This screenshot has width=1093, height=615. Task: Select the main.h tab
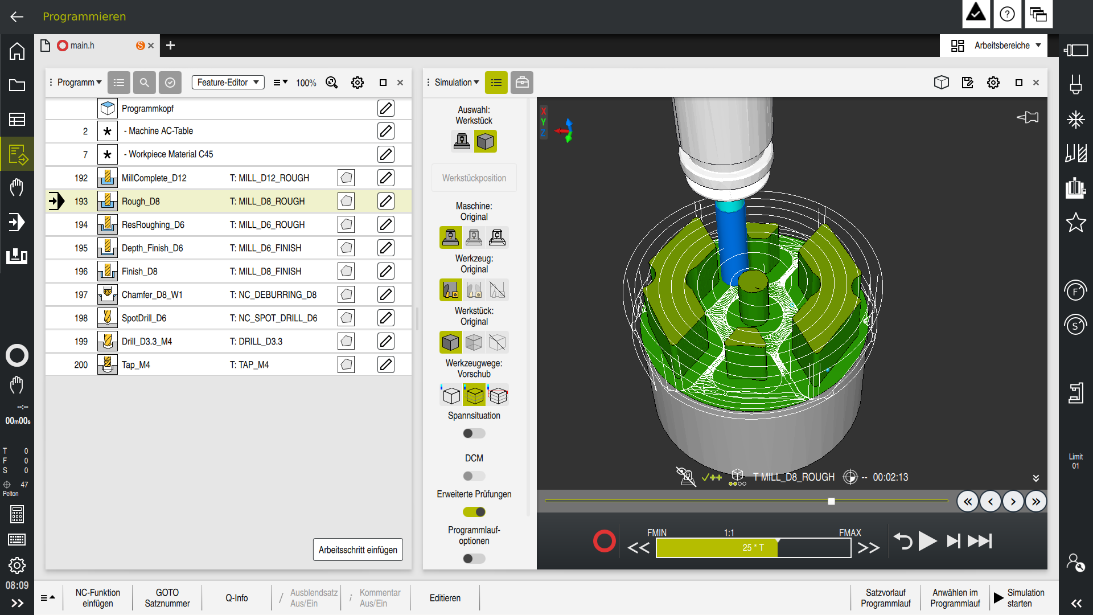click(83, 46)
